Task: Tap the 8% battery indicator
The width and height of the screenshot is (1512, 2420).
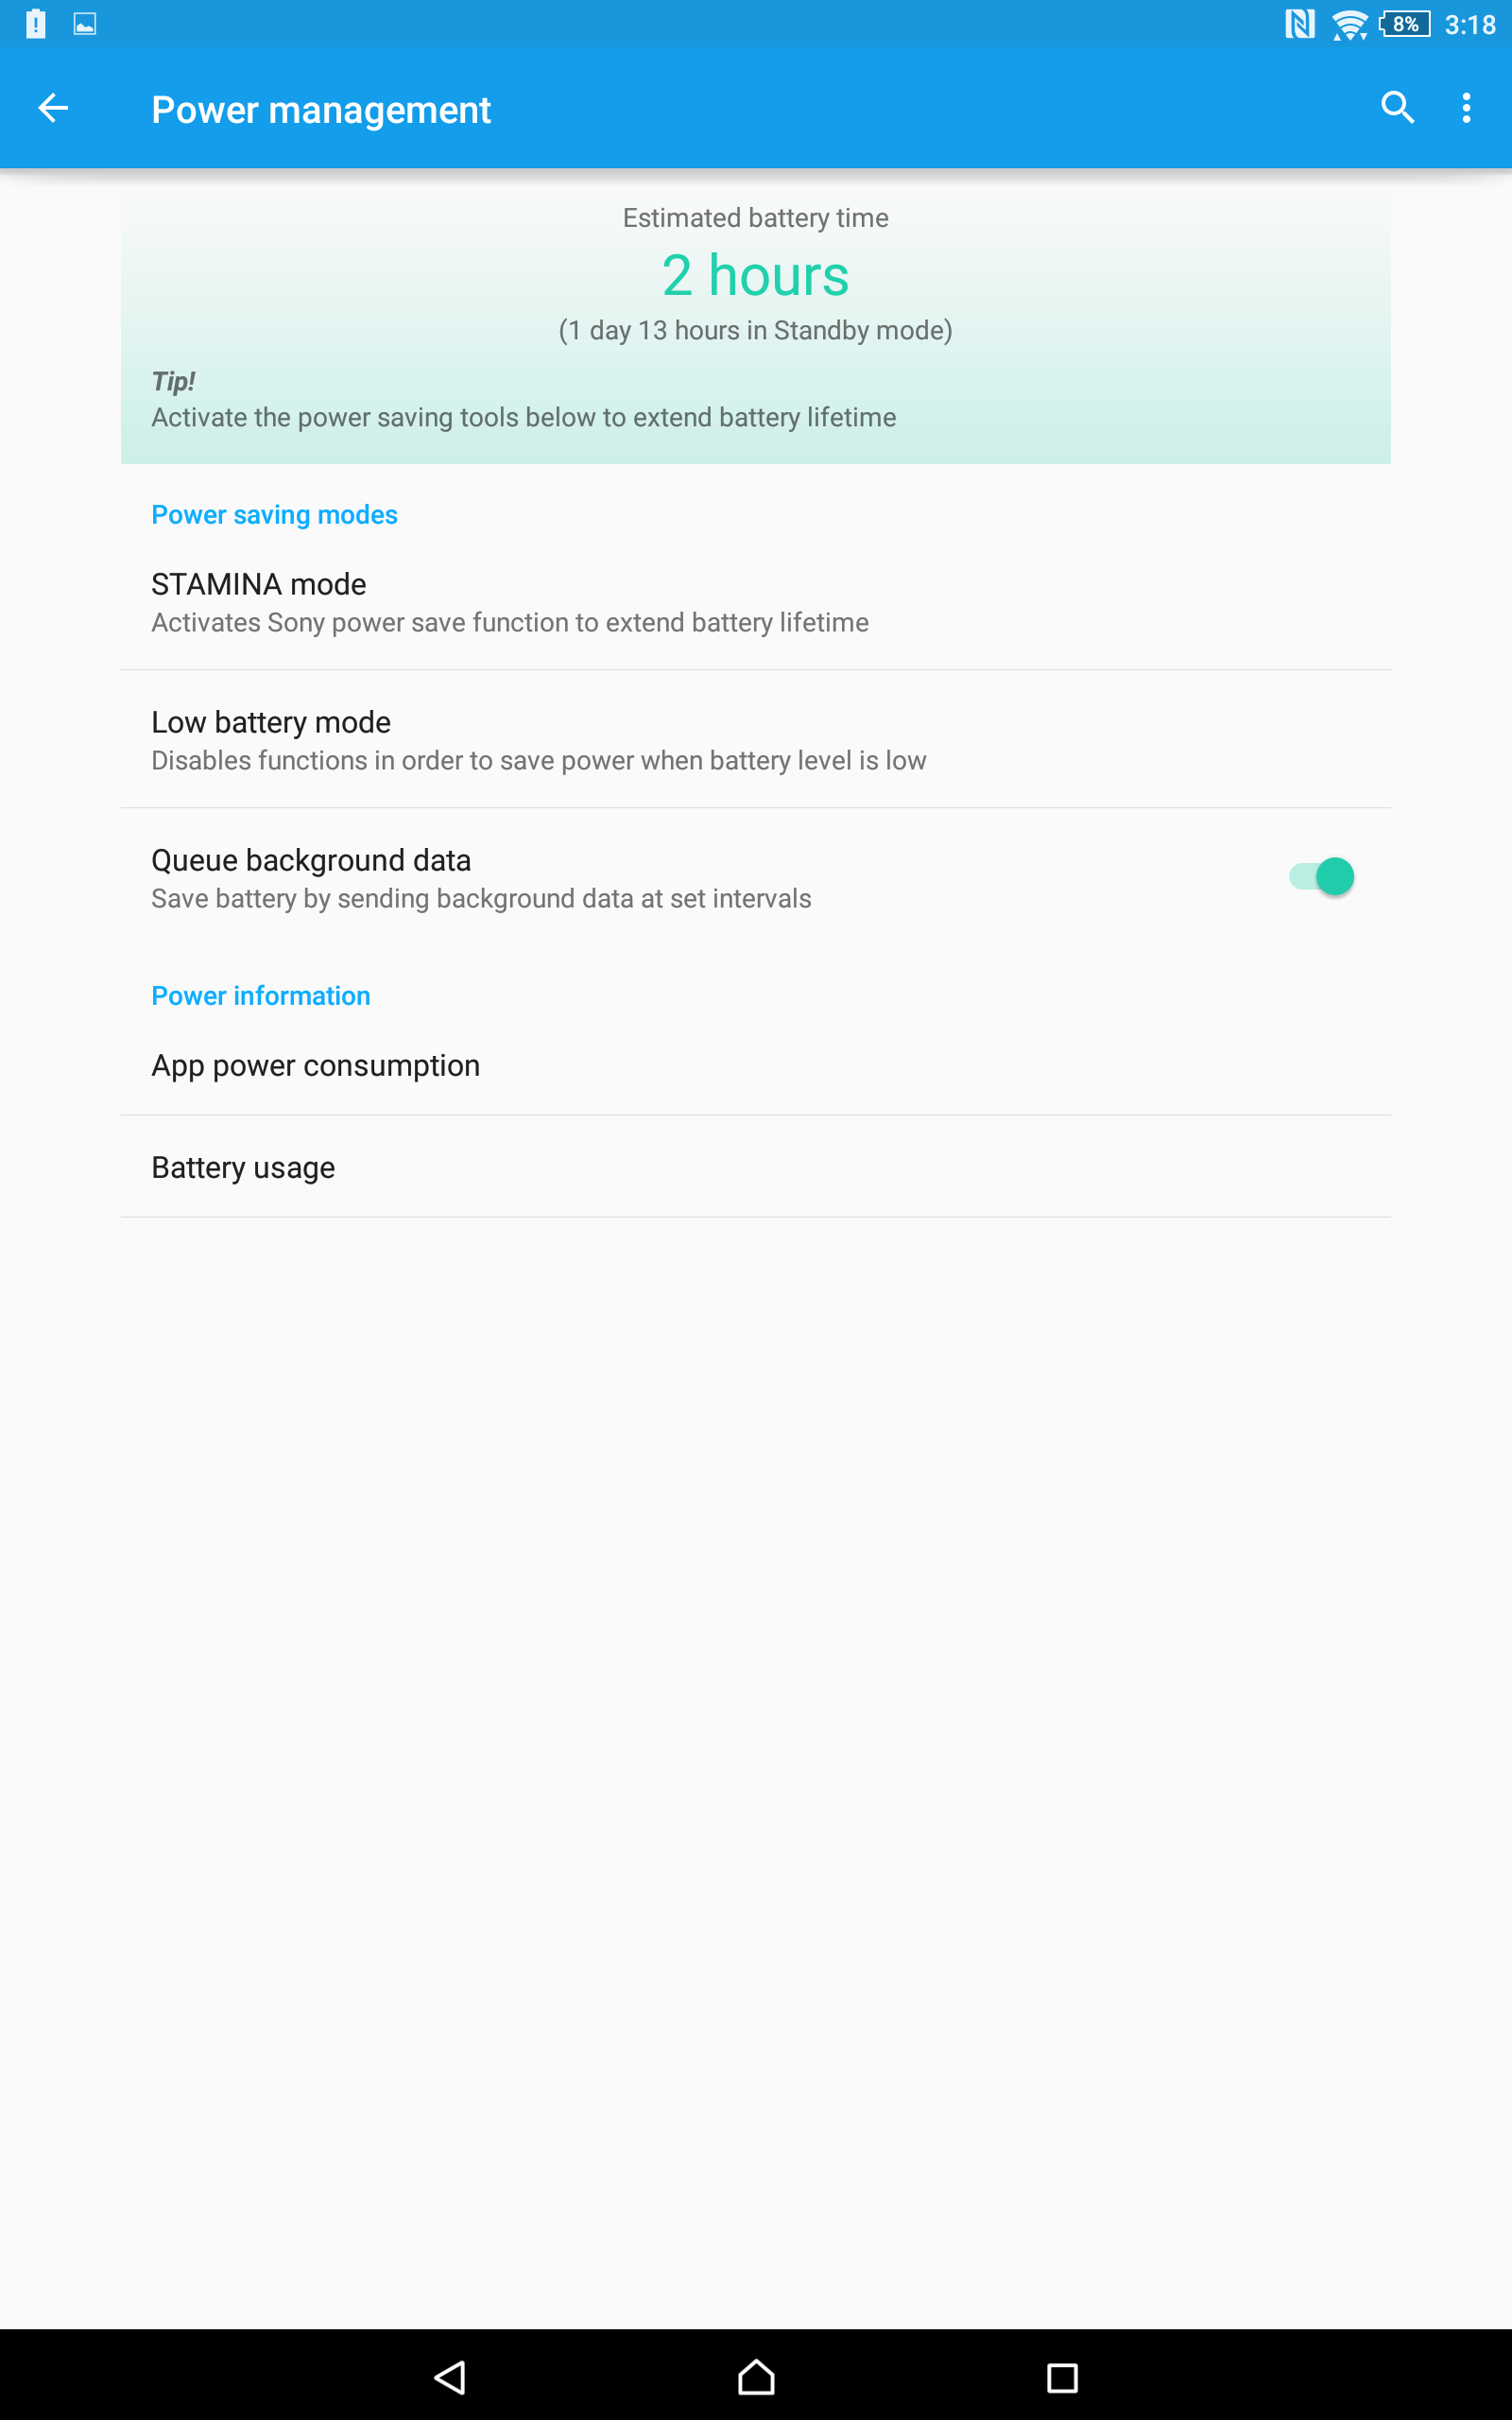Action: point(1404,24)
